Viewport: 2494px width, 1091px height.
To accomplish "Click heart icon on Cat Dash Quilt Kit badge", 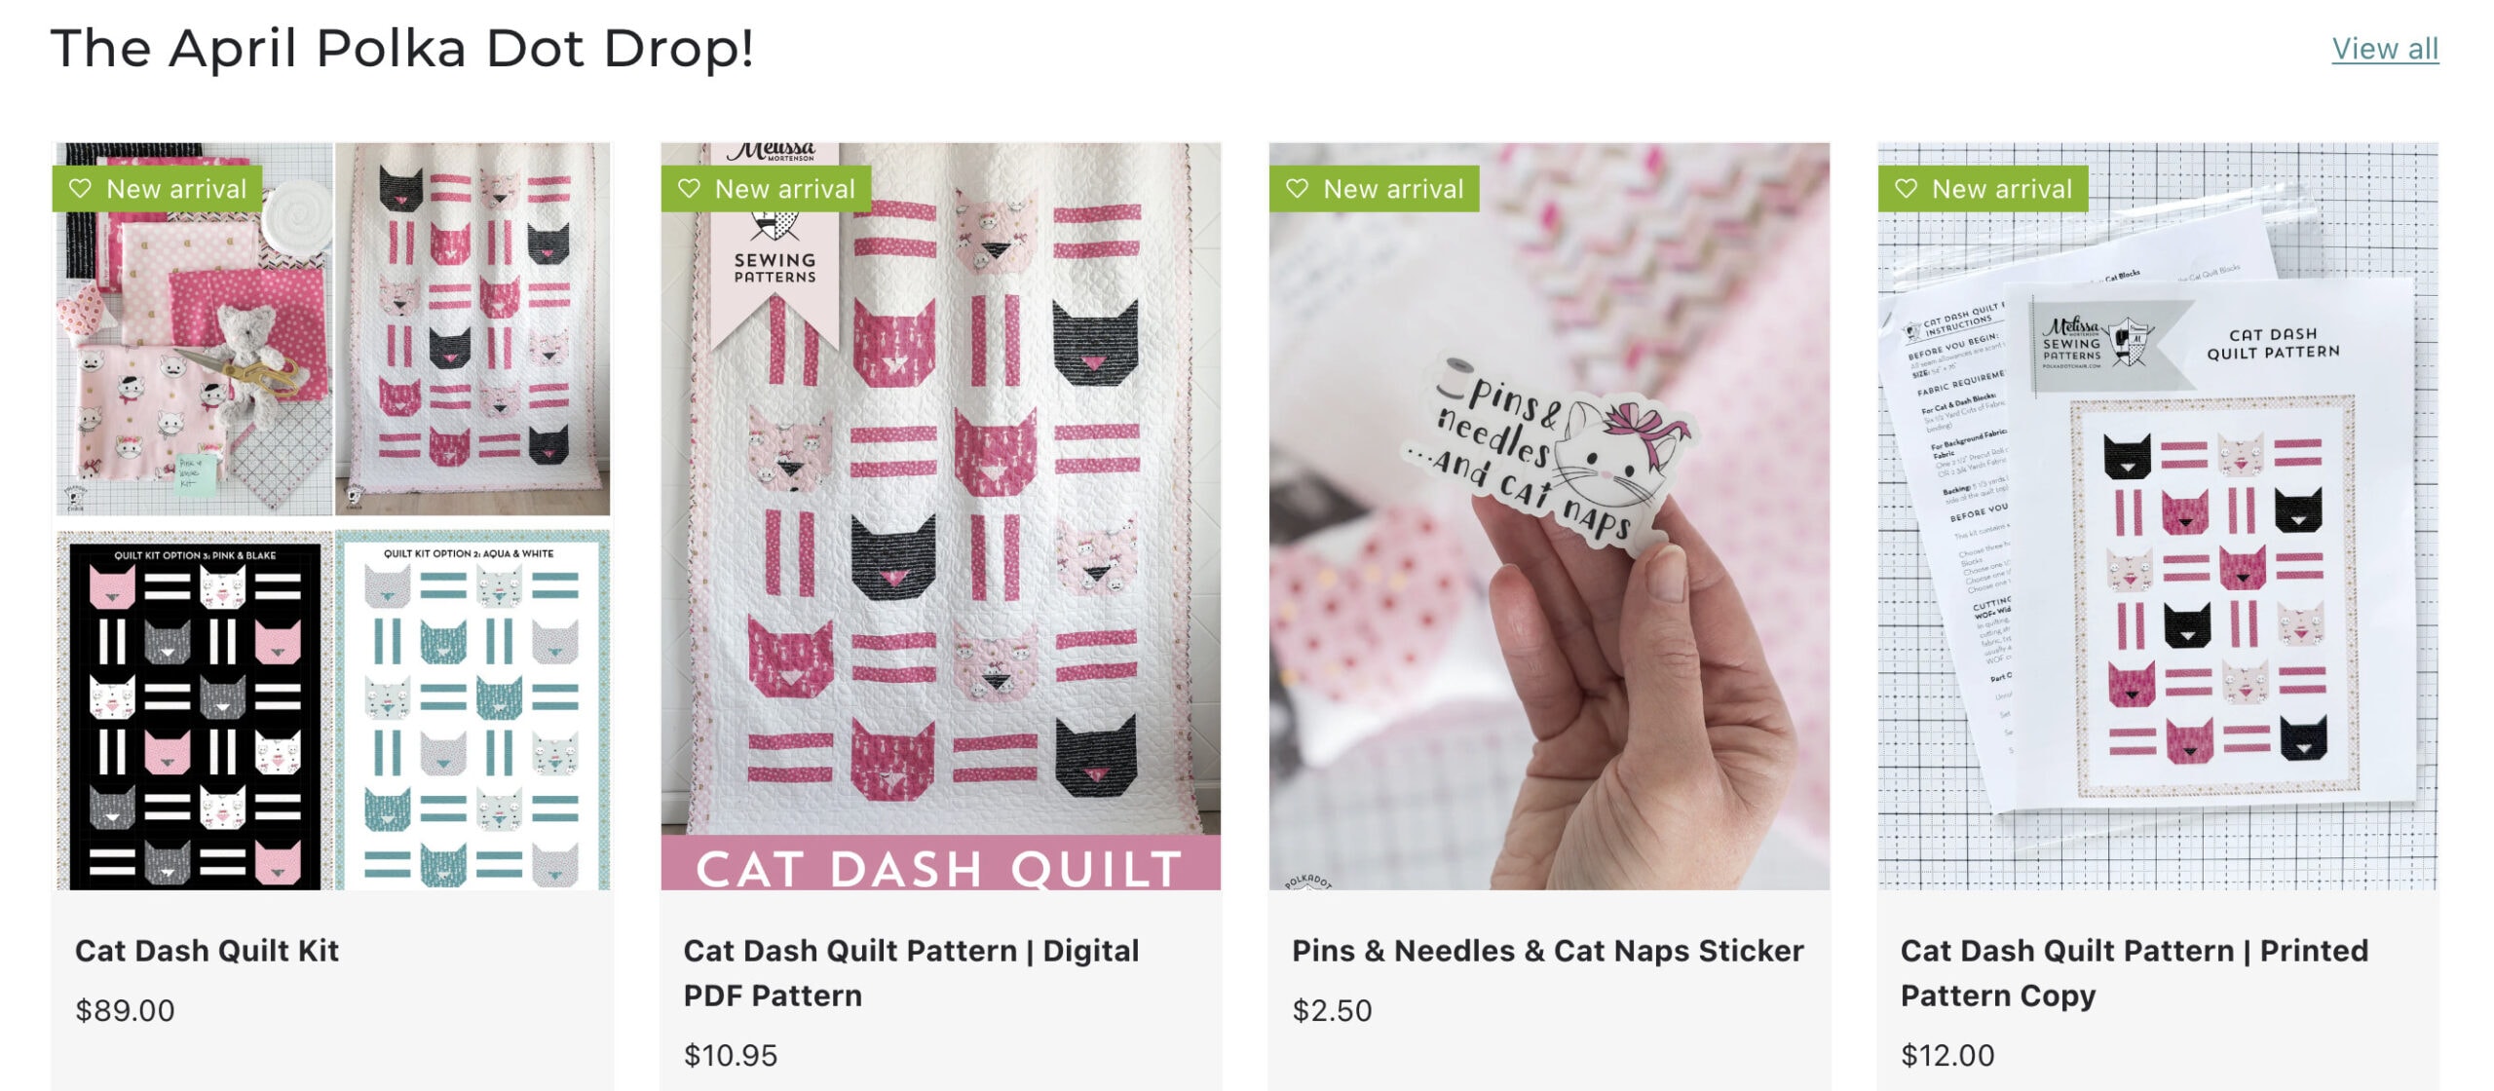I will point(80,188).
